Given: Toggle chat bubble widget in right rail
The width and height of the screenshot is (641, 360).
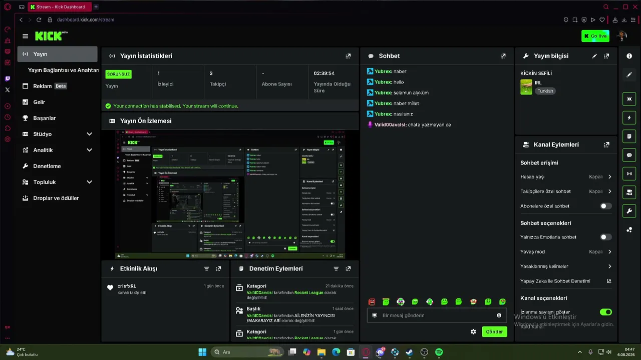Looking at the screenshot, I should click(x=629, y=155).
